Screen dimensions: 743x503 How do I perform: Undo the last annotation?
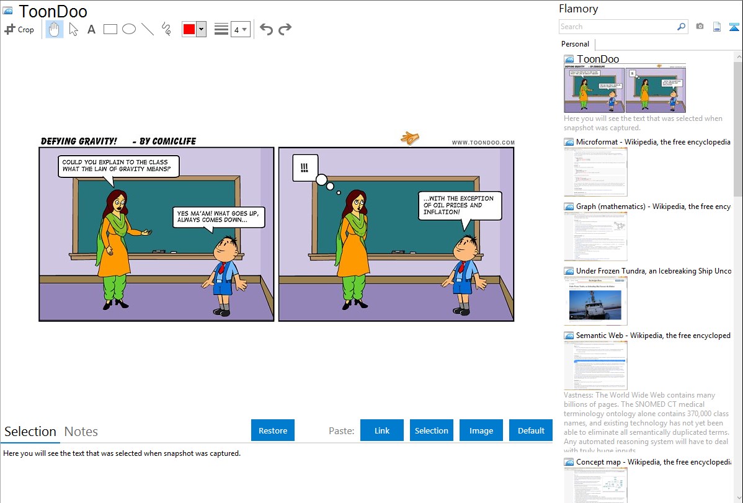[266, 29]
